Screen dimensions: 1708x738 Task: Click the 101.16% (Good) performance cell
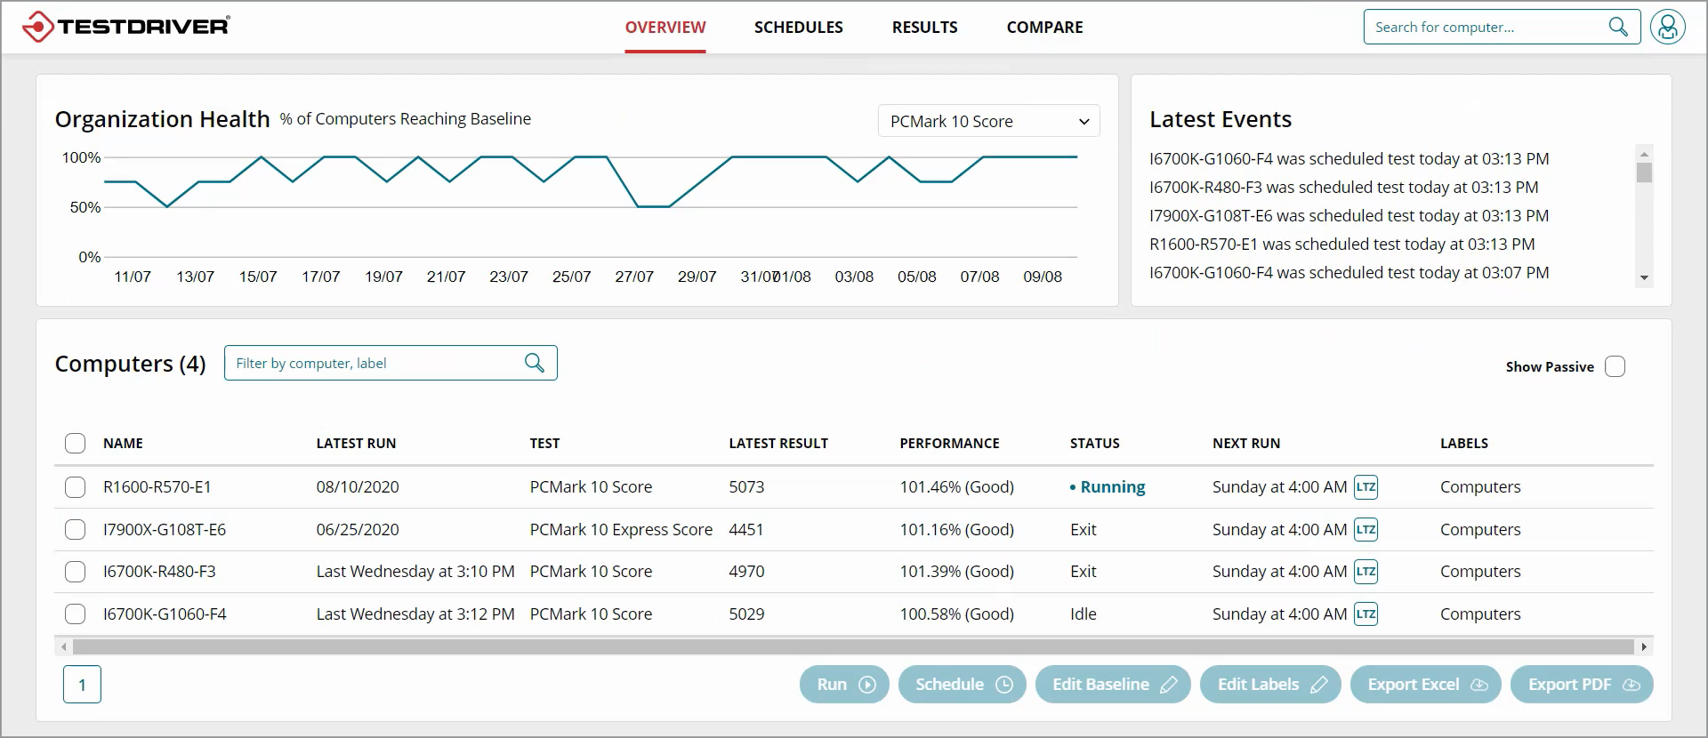click(956, 529)
